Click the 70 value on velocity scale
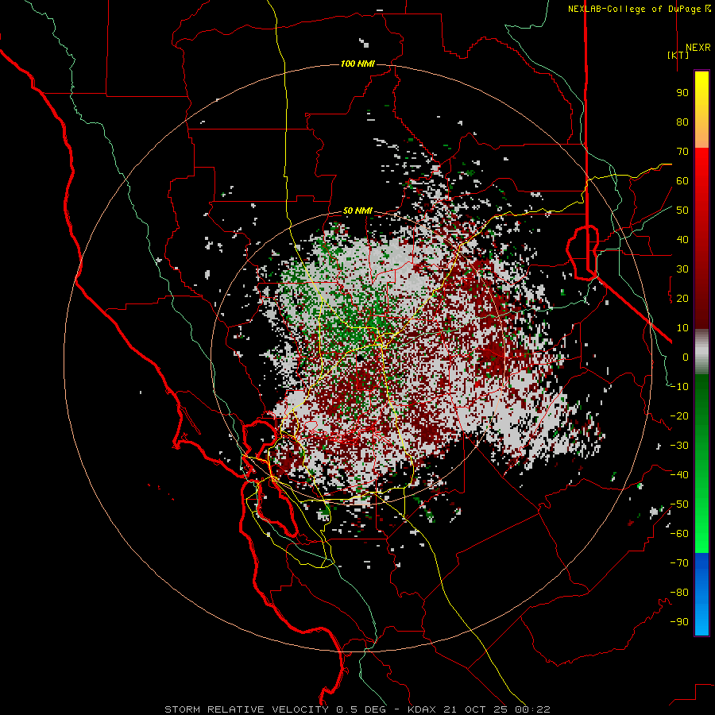 point(682,152)
